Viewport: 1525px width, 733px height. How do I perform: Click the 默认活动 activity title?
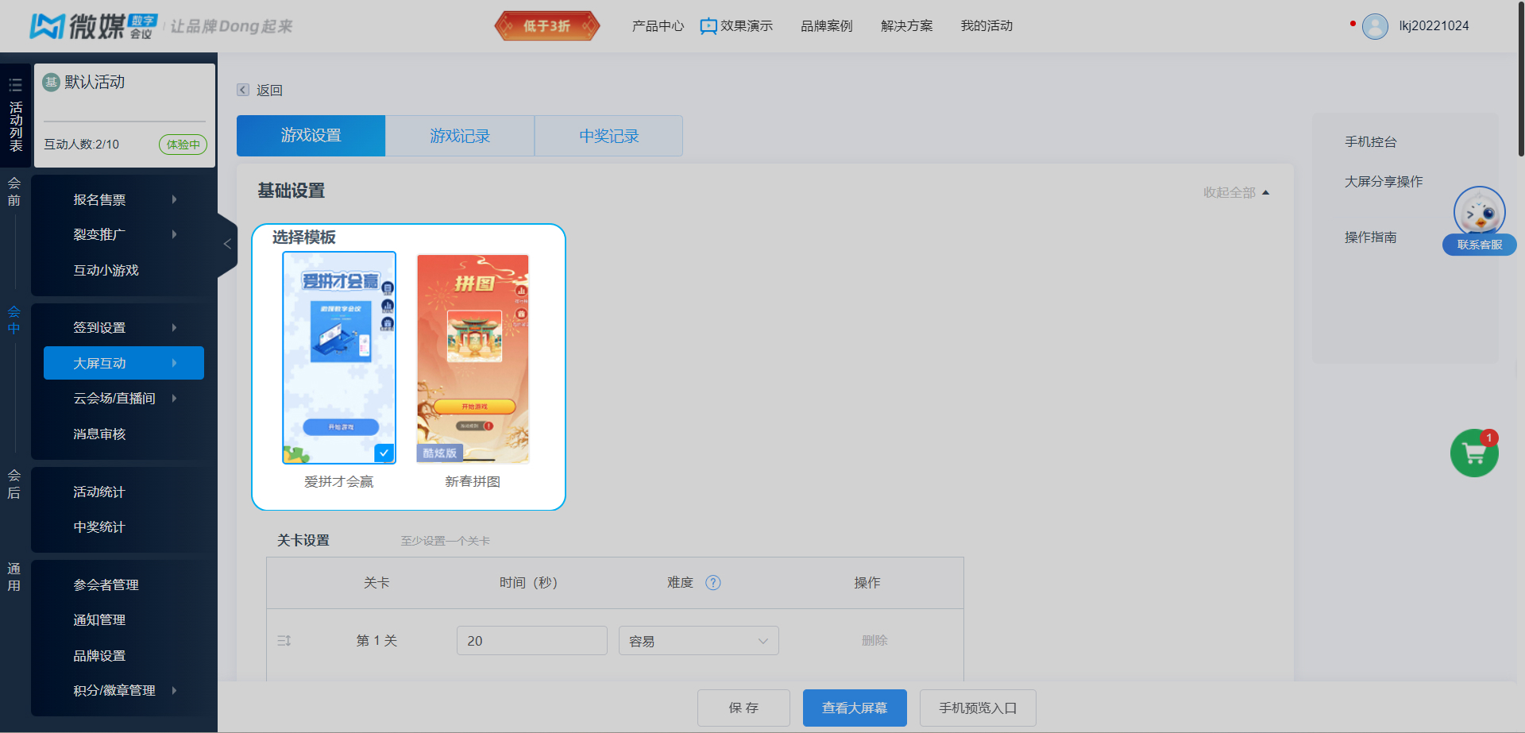[95, 82]
